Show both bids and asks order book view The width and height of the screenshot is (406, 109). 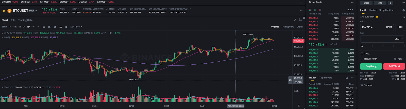310,10
